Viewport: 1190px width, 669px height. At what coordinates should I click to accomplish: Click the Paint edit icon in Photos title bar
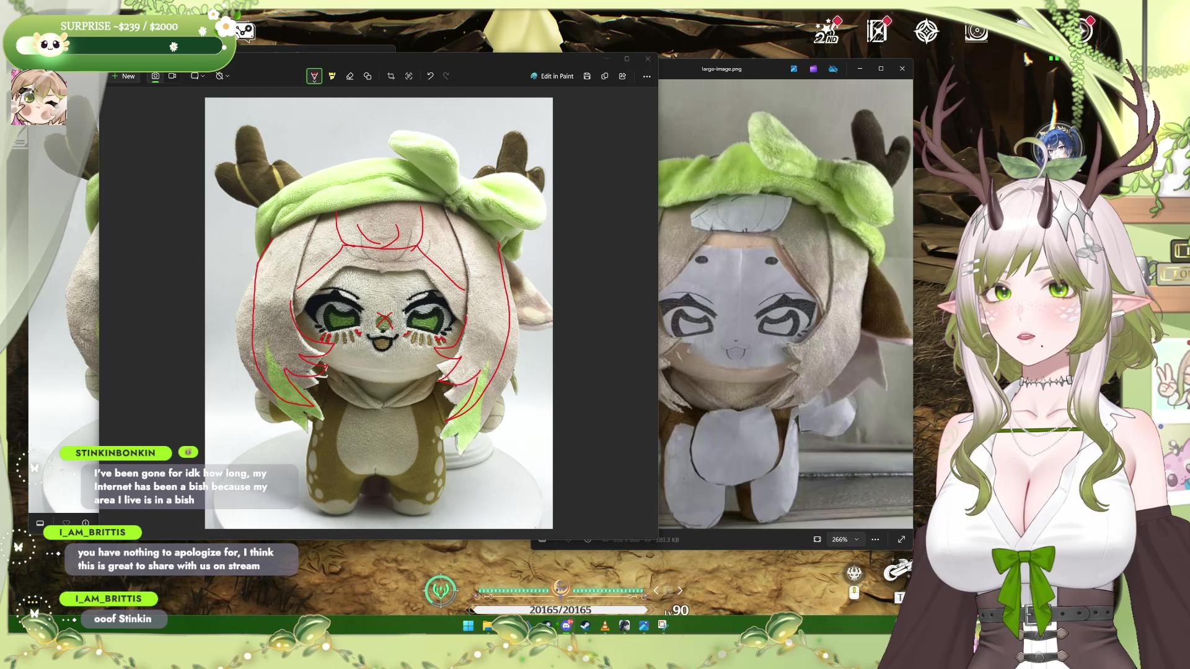point(794,69)
